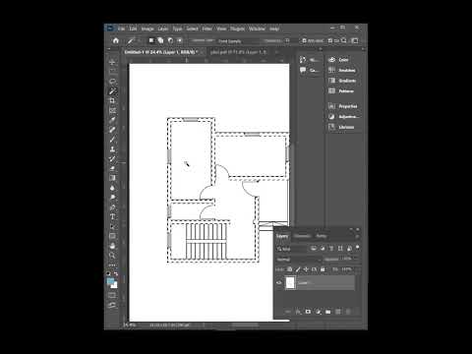
Task: Open the Gradients panel
Action: point(343,81)
